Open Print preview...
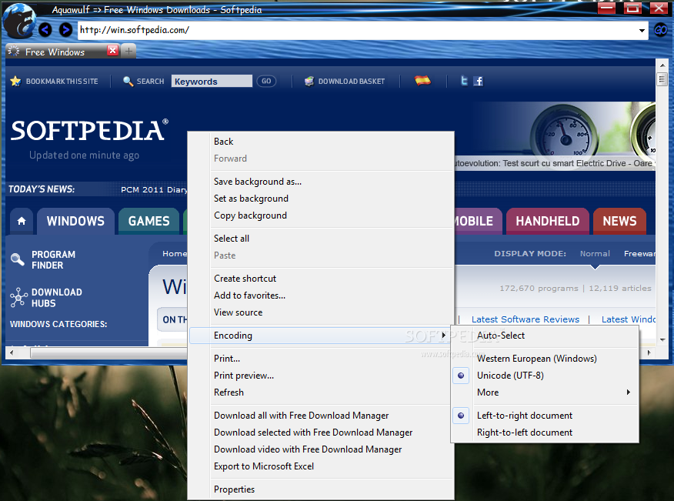 pos(321,376)
